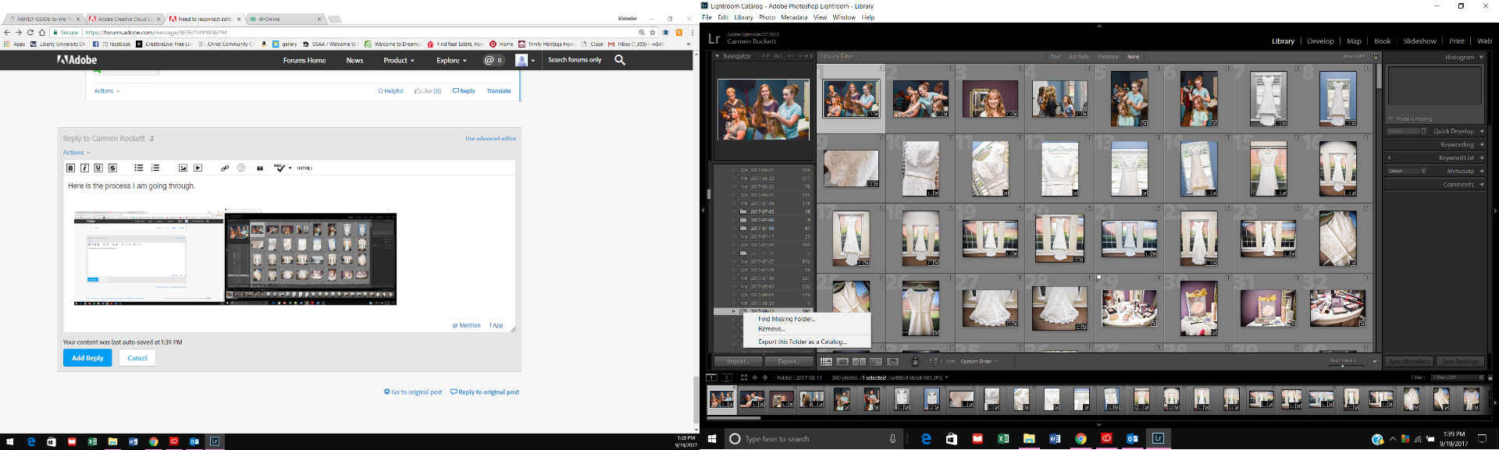Screen dimensions: 1499x450
Task: Switch Lightroom to Compare XY view
Action: click(860, 362)
